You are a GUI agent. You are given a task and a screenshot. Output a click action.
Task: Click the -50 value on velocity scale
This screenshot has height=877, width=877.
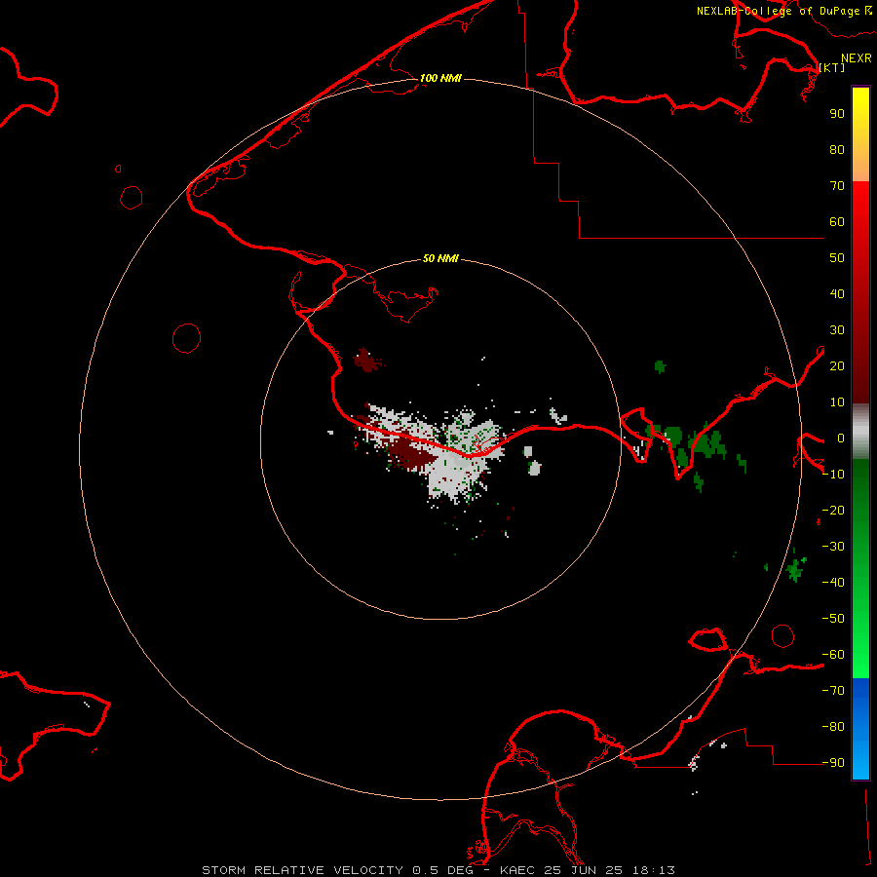(833, 619)
